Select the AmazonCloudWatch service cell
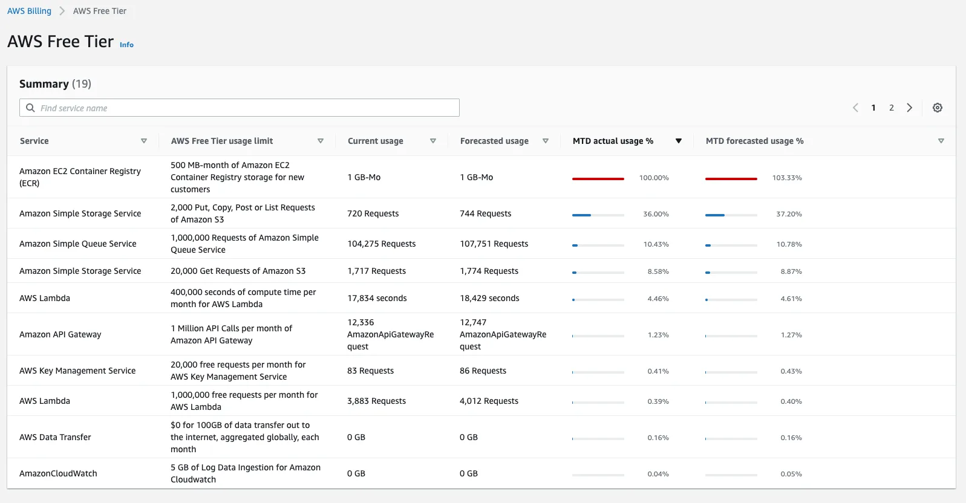The height and width of the screenshot is (503, 966). [x=58, y=473]
